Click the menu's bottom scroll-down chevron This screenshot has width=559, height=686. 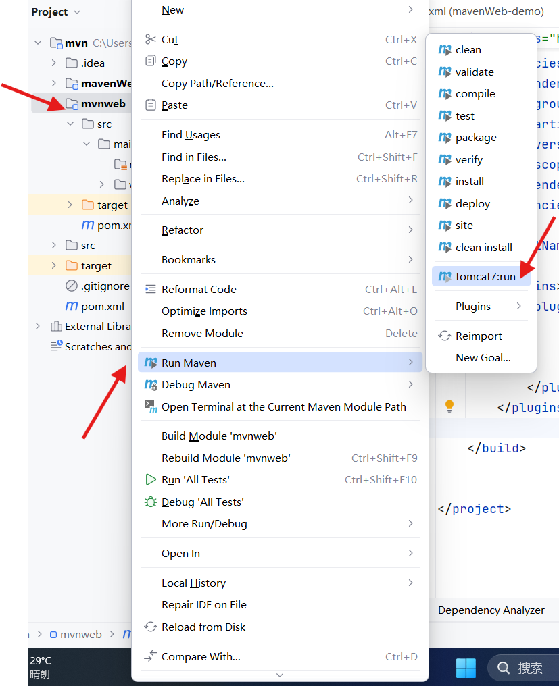coord(280,675)
